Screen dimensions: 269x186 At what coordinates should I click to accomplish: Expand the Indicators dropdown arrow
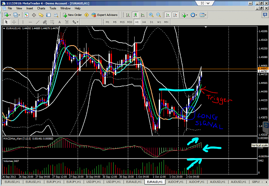coord(187,15)
